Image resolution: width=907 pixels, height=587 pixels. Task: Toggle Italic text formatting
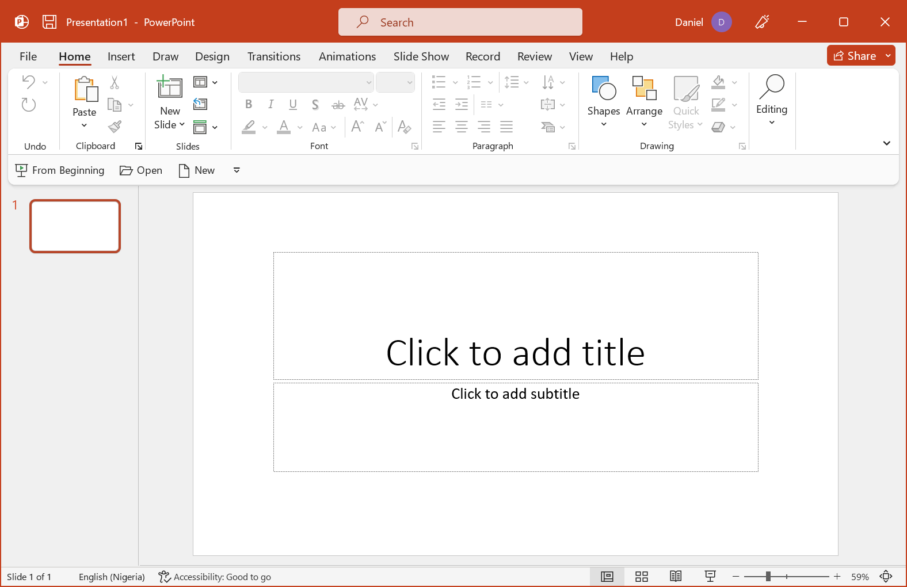tap(270, 104)
